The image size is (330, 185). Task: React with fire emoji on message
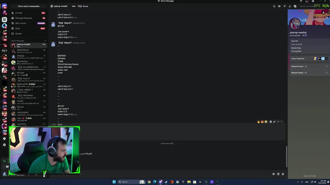coord(259,122)
